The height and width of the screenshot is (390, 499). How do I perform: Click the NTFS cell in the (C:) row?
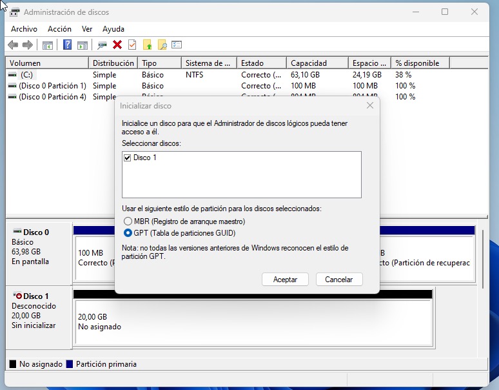click(x=194, y=75)
